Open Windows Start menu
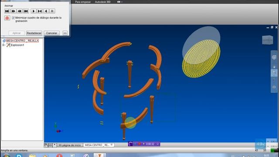279x157 pixels. (x=6, y=155)
